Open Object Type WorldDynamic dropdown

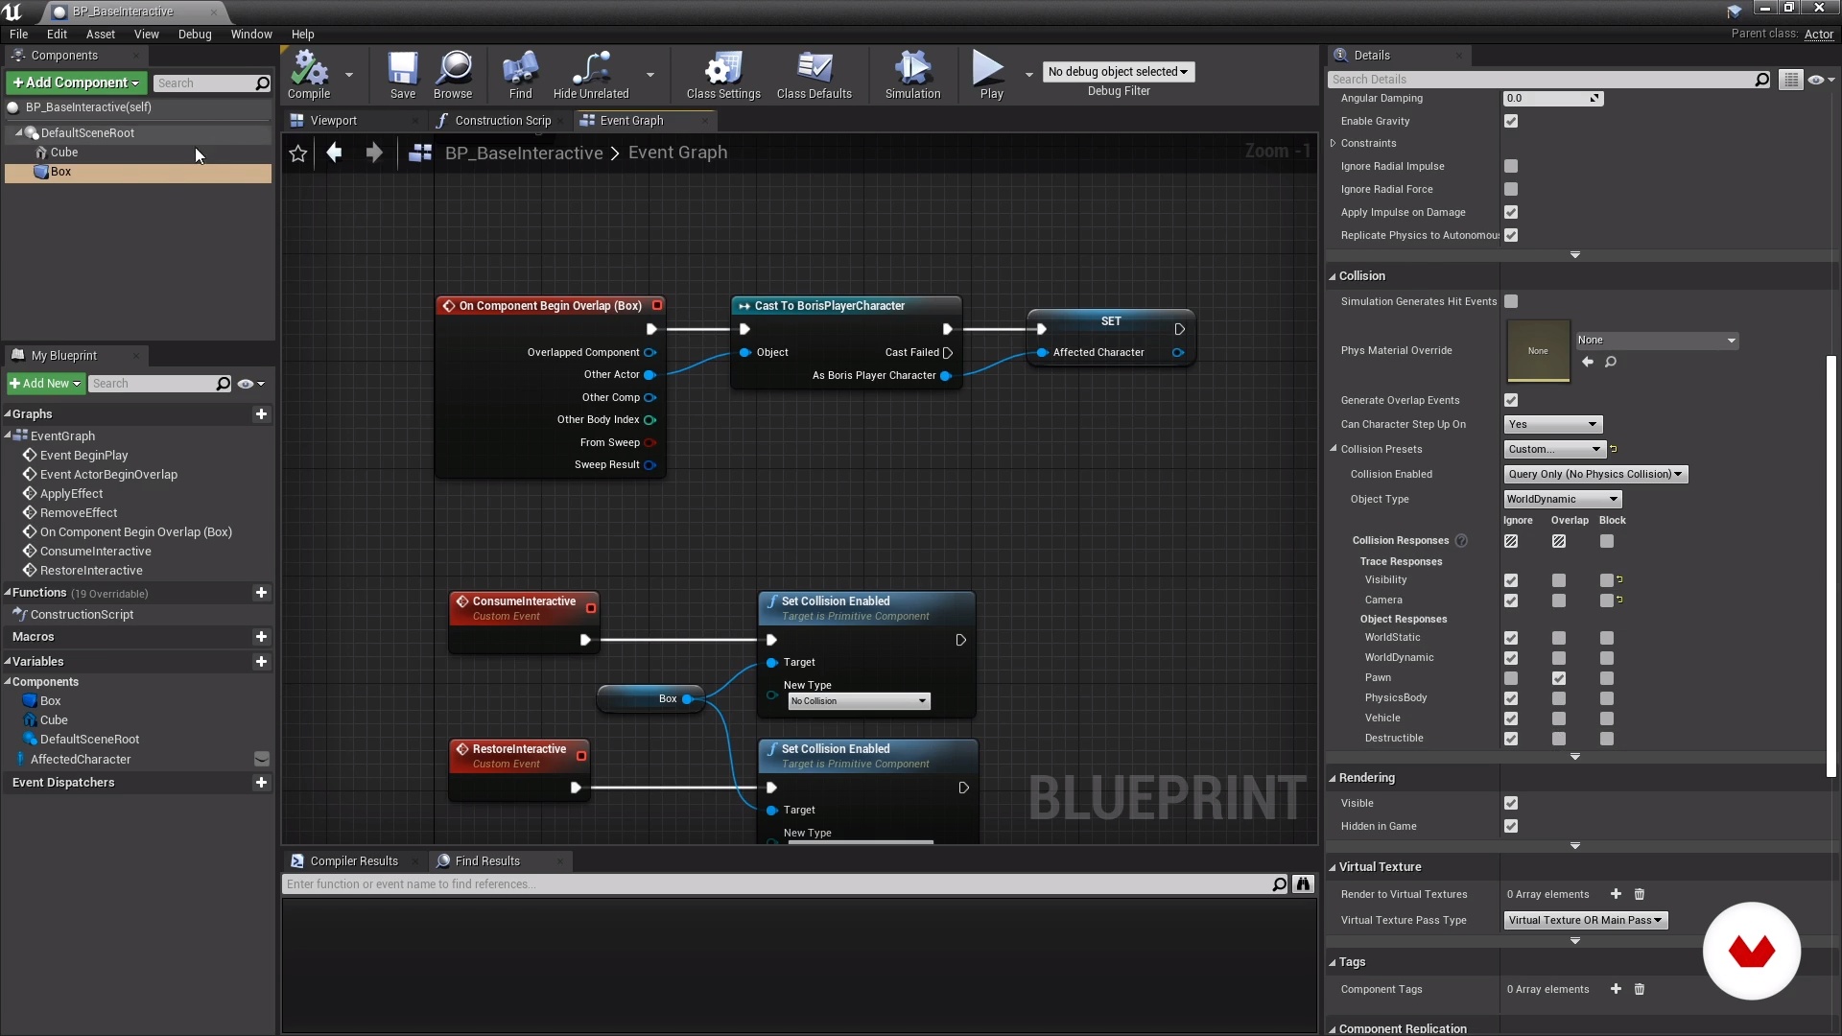[1562, 500]
